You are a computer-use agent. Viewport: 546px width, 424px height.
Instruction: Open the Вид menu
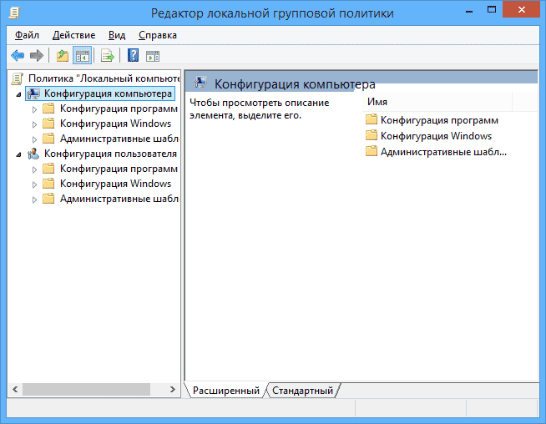pyautogui.click(x=117, y=35)
